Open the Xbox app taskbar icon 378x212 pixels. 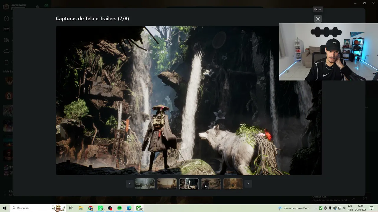pos(139,208)
